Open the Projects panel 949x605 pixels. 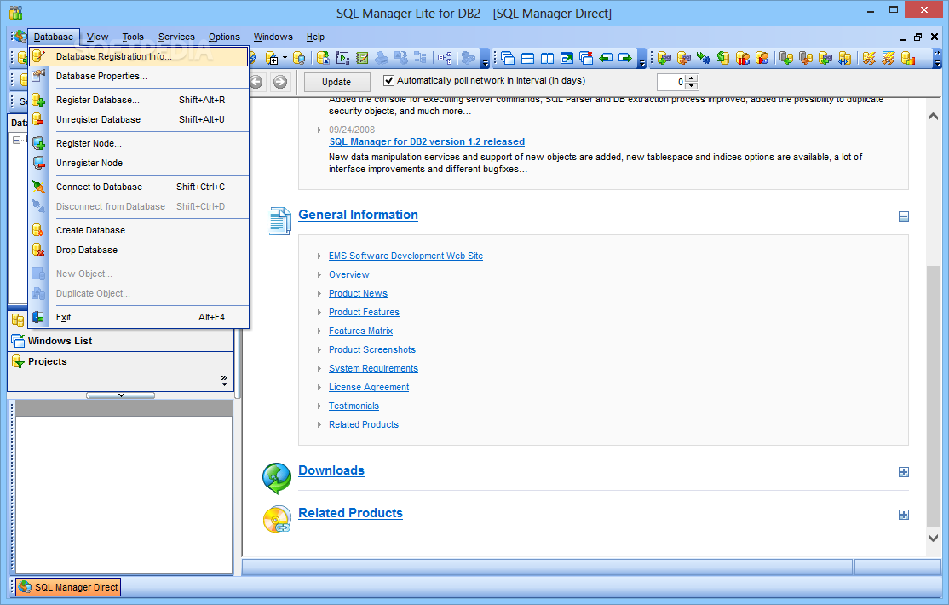(120, 361)
